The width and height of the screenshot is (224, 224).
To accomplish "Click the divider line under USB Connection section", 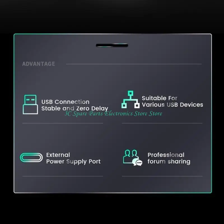I will click(x=62, y=123).
